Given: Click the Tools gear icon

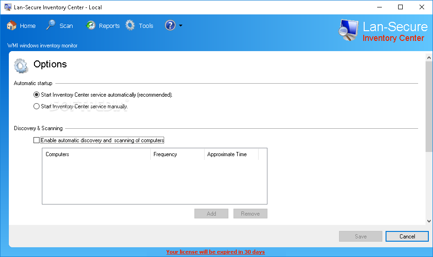Looking at the screenshot, I should coord(130,26).
